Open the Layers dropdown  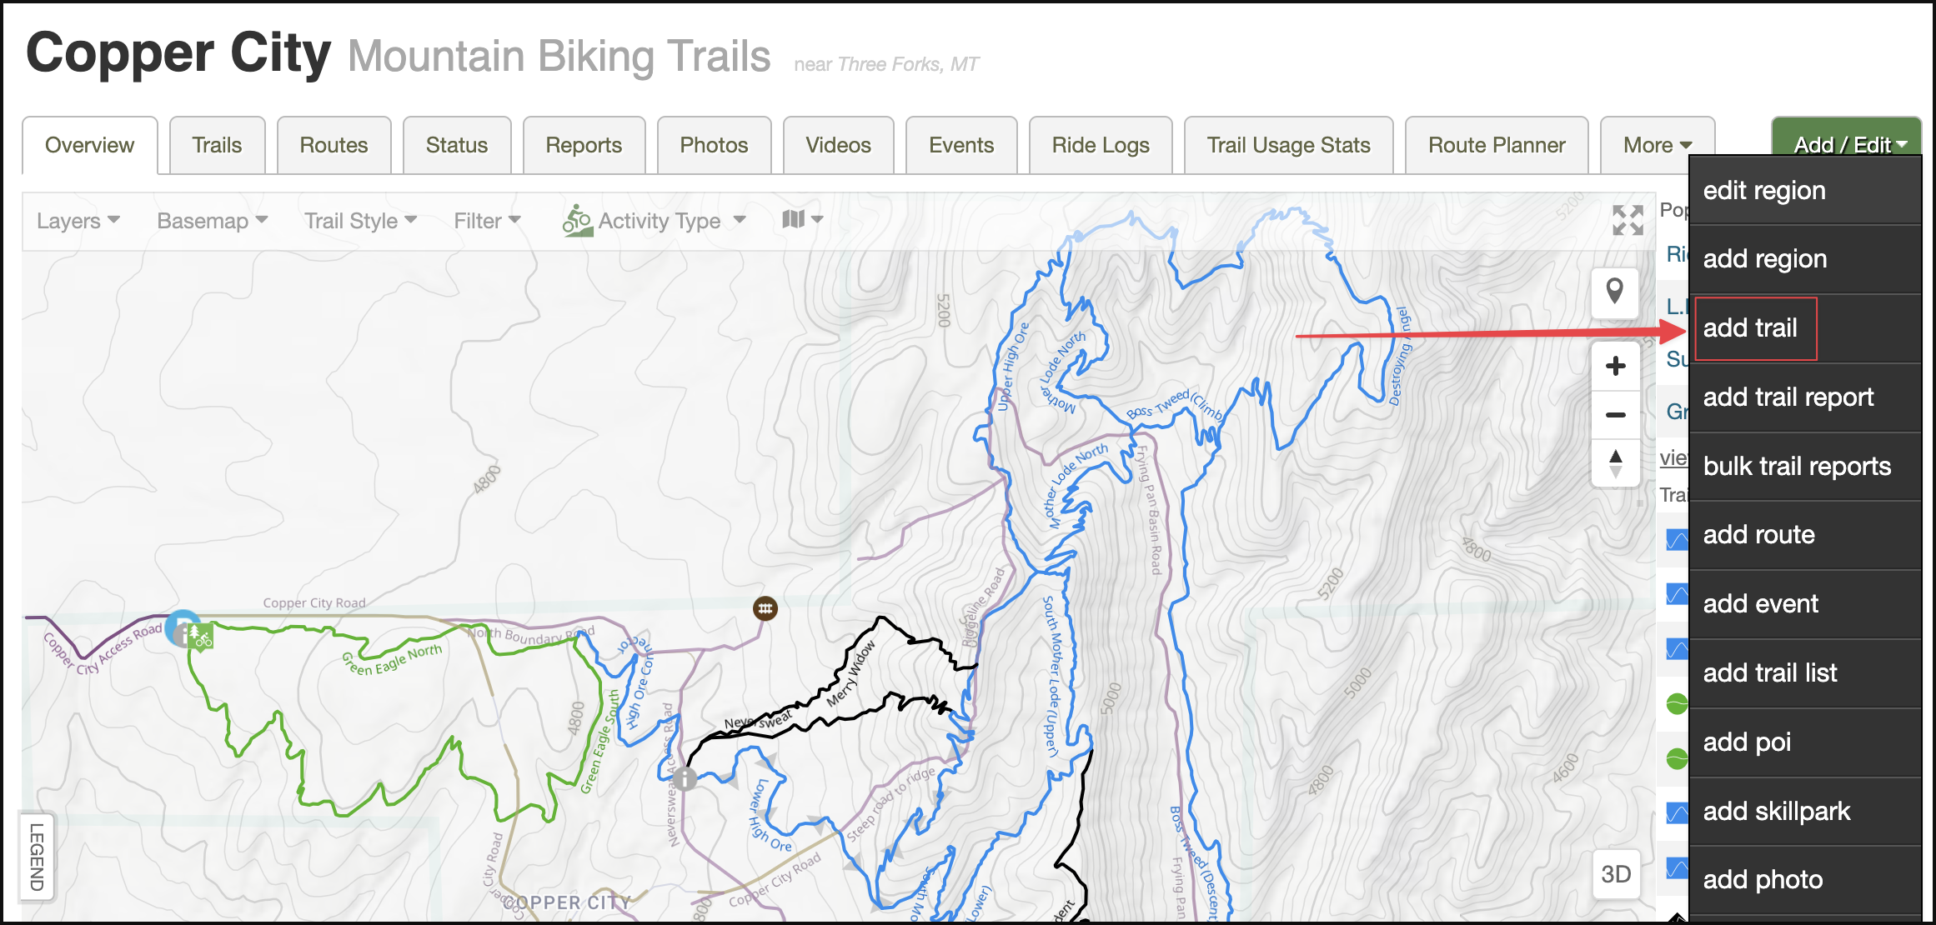click(78, 221)
